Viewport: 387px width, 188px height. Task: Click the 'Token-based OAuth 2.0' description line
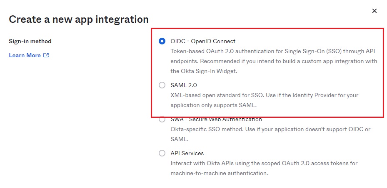pos(274,51)
